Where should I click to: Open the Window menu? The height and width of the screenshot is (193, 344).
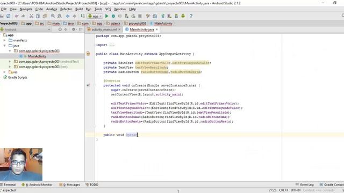coord(120,9)
